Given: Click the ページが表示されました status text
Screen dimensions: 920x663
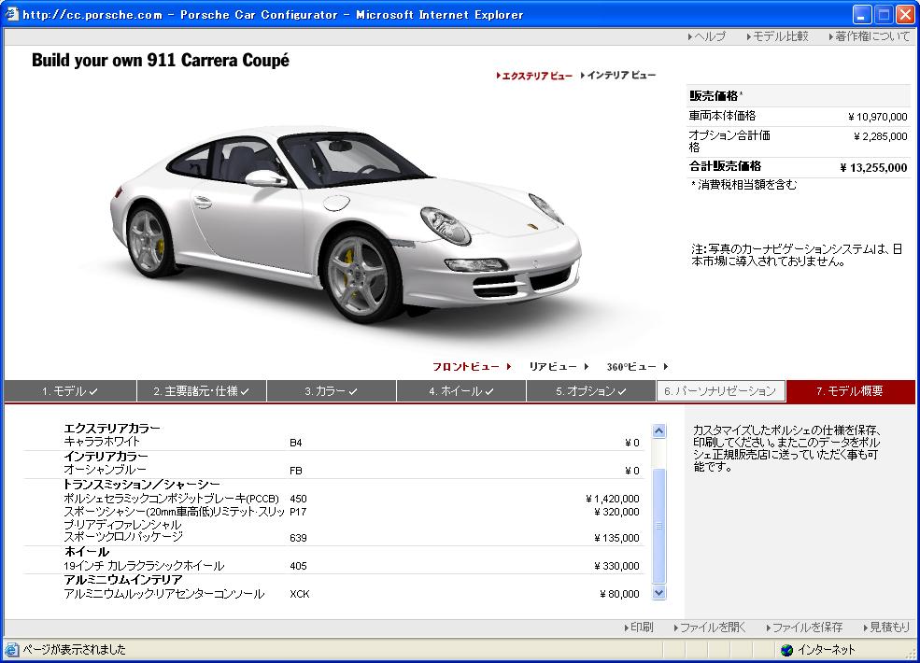Looking at the screenshot, I should [74, 650].
